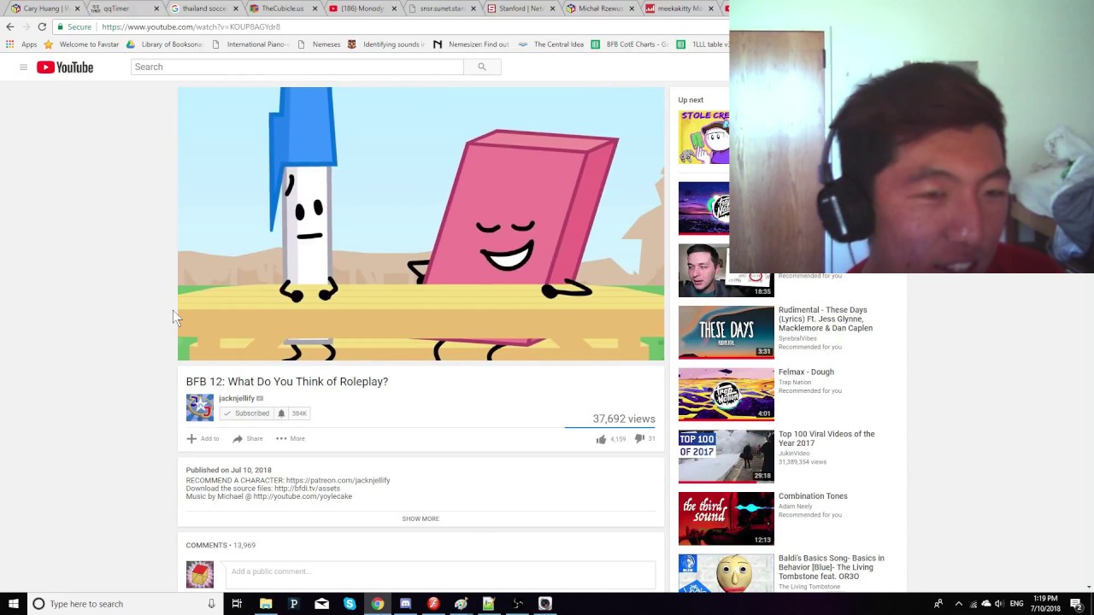The image size is (1094, 615).
Task: Click the volume speaker tray icon
Action: (999, 604)
